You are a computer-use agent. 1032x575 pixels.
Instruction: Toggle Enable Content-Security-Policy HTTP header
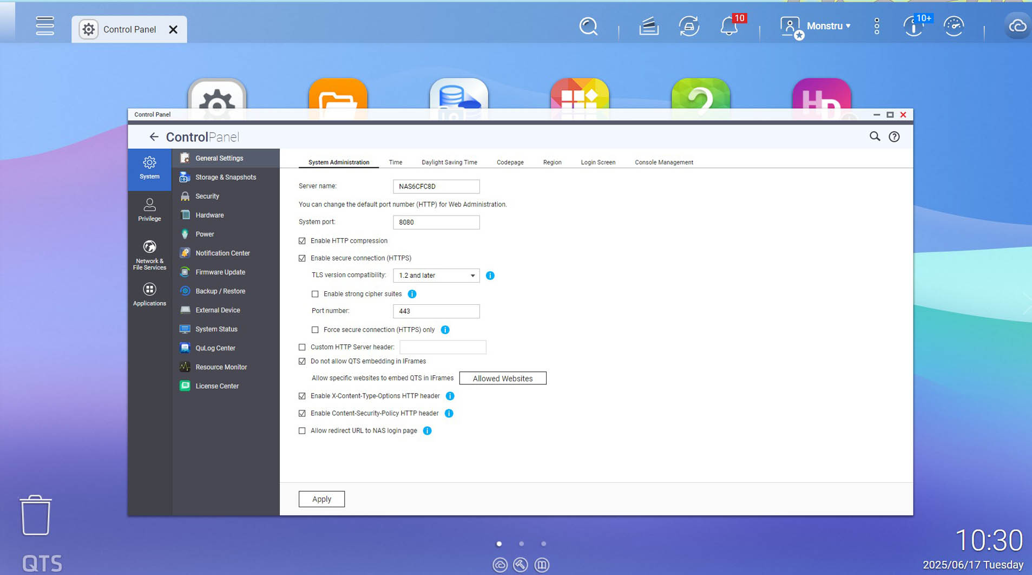[x=302, y=413]
